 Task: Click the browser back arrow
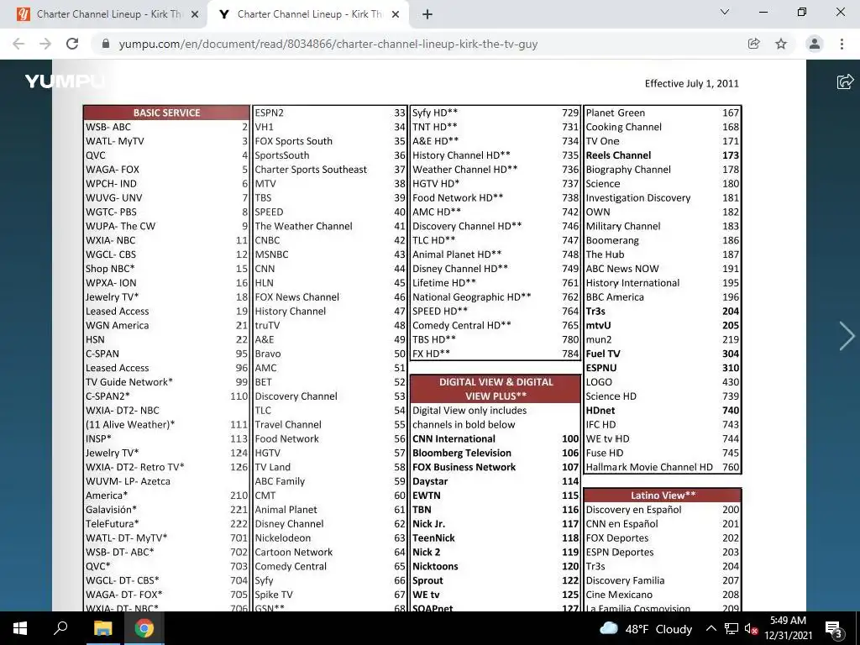point(18,44)
